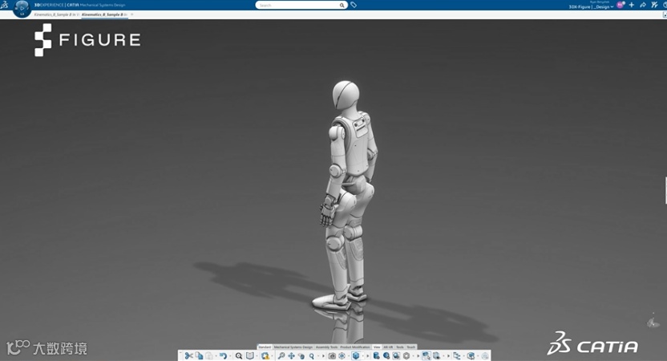Click the tree structure icon

pos(457,356)
